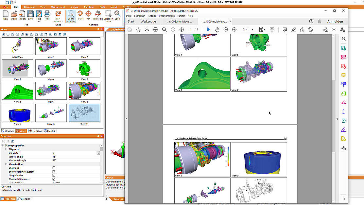
Task: Print the PDF in Acrobat toolbar
Action: click(x=156, y=29)
